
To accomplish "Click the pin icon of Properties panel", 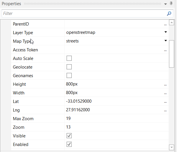I will pos(171,4).
